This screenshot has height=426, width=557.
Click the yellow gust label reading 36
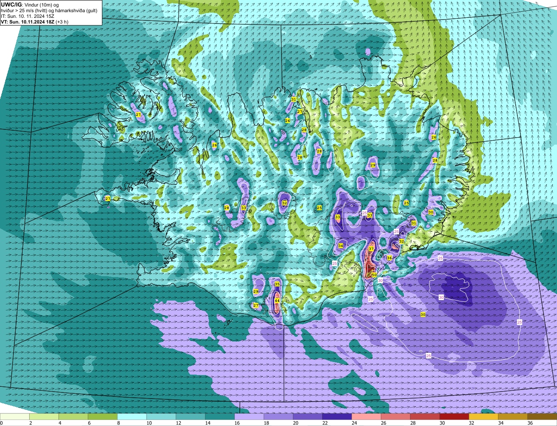point(389,258)
